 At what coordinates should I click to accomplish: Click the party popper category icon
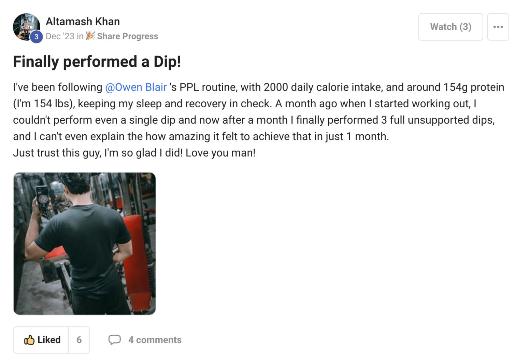click(x=90, y=36)
